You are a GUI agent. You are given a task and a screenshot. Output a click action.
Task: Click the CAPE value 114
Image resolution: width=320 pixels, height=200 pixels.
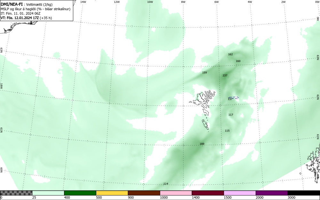166,184
